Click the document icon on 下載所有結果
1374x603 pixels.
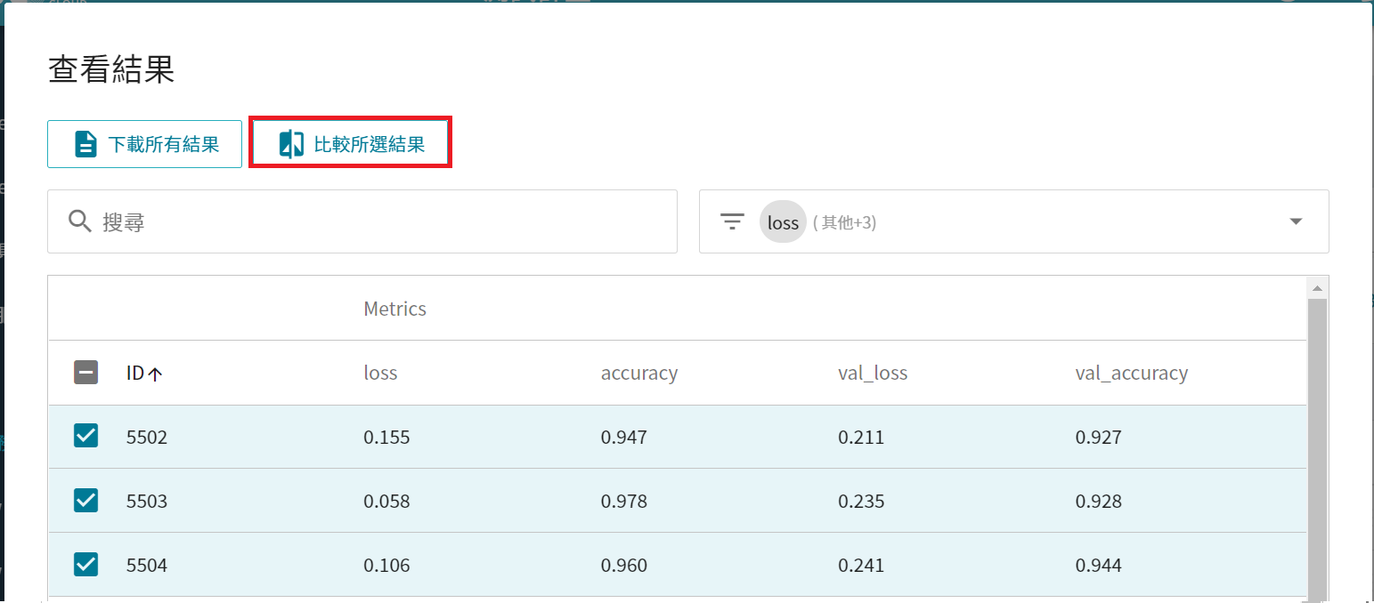[85, 144]
